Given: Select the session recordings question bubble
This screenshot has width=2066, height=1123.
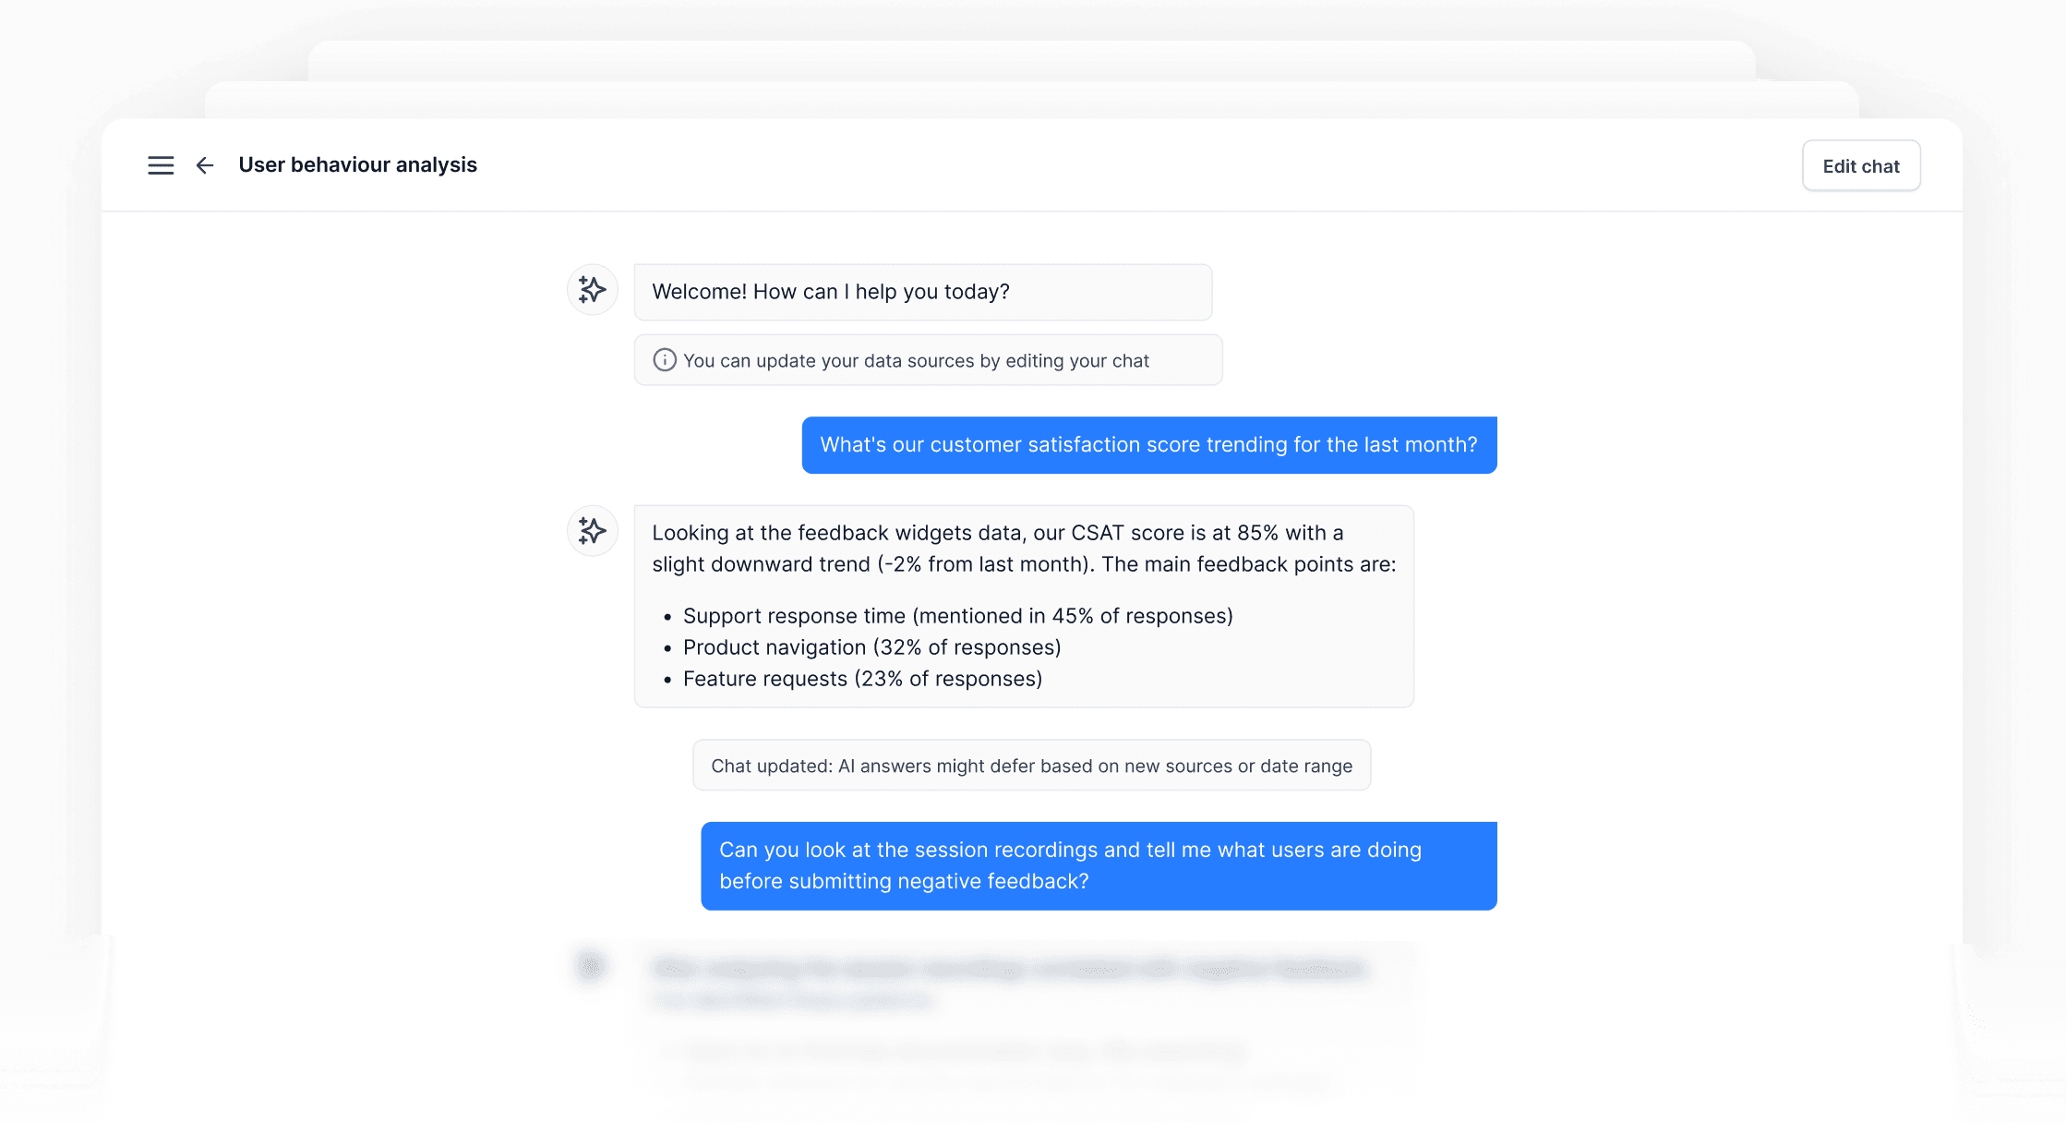Looking at the screenshot, I should tap(1099, 866).
